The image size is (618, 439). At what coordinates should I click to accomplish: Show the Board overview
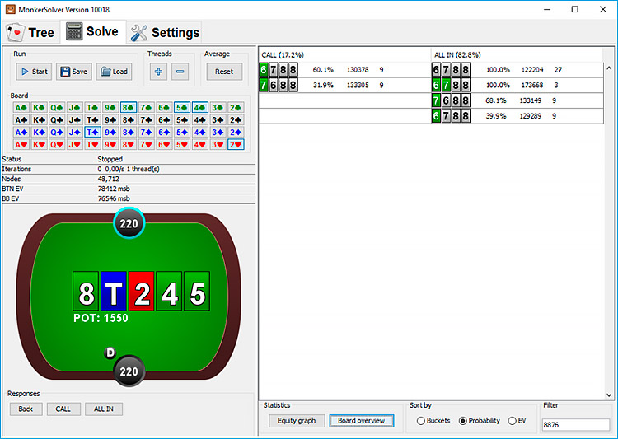(362, 421)
